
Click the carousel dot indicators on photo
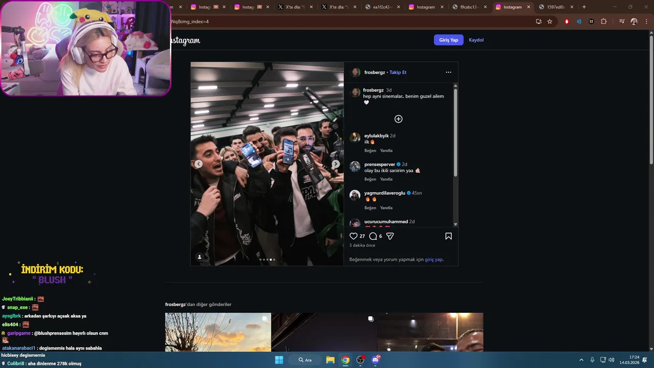(x=267, y=260)
